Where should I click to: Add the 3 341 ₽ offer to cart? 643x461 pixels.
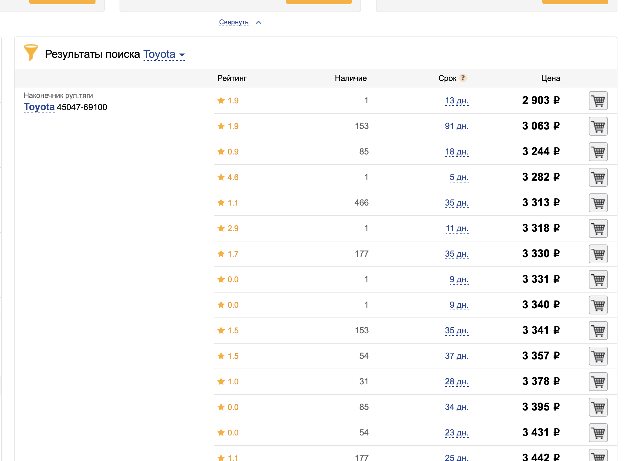coord(598,331)
